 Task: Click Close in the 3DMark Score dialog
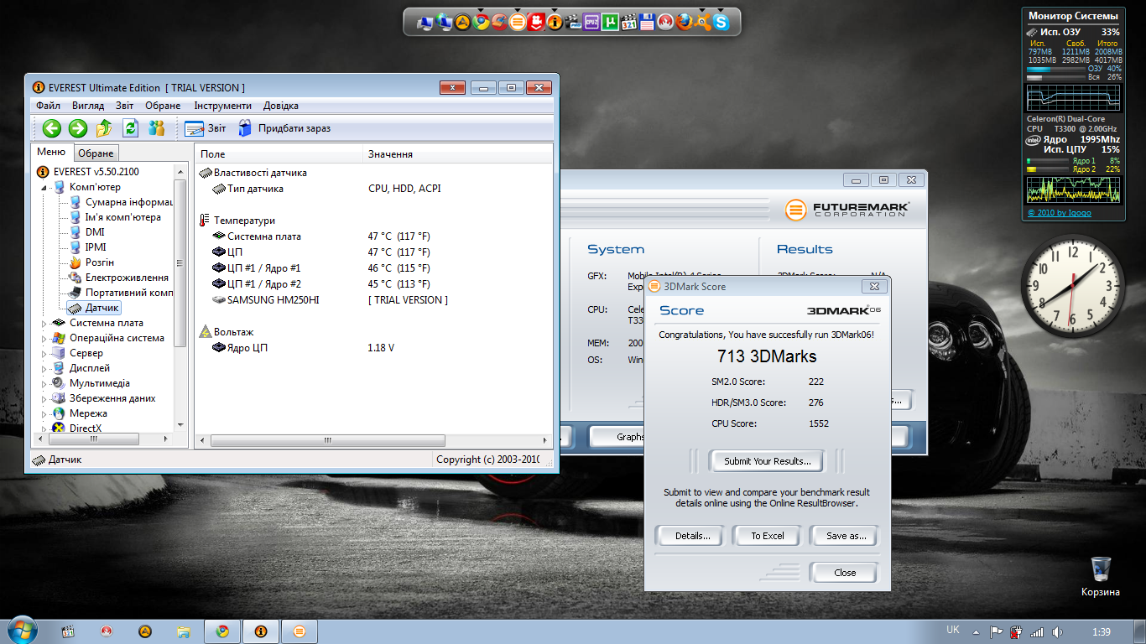(845, 573)
